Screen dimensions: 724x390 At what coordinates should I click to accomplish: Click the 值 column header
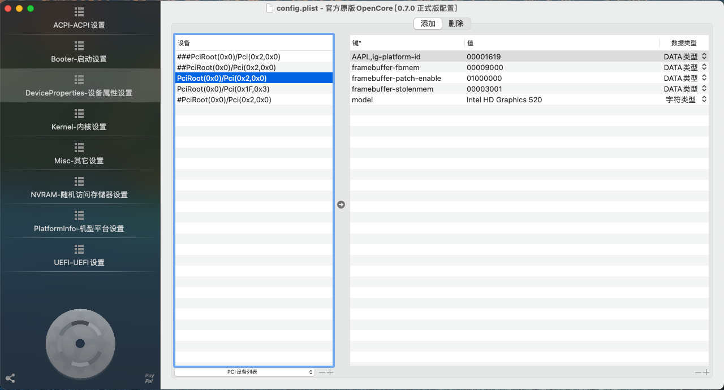[562, 43]
